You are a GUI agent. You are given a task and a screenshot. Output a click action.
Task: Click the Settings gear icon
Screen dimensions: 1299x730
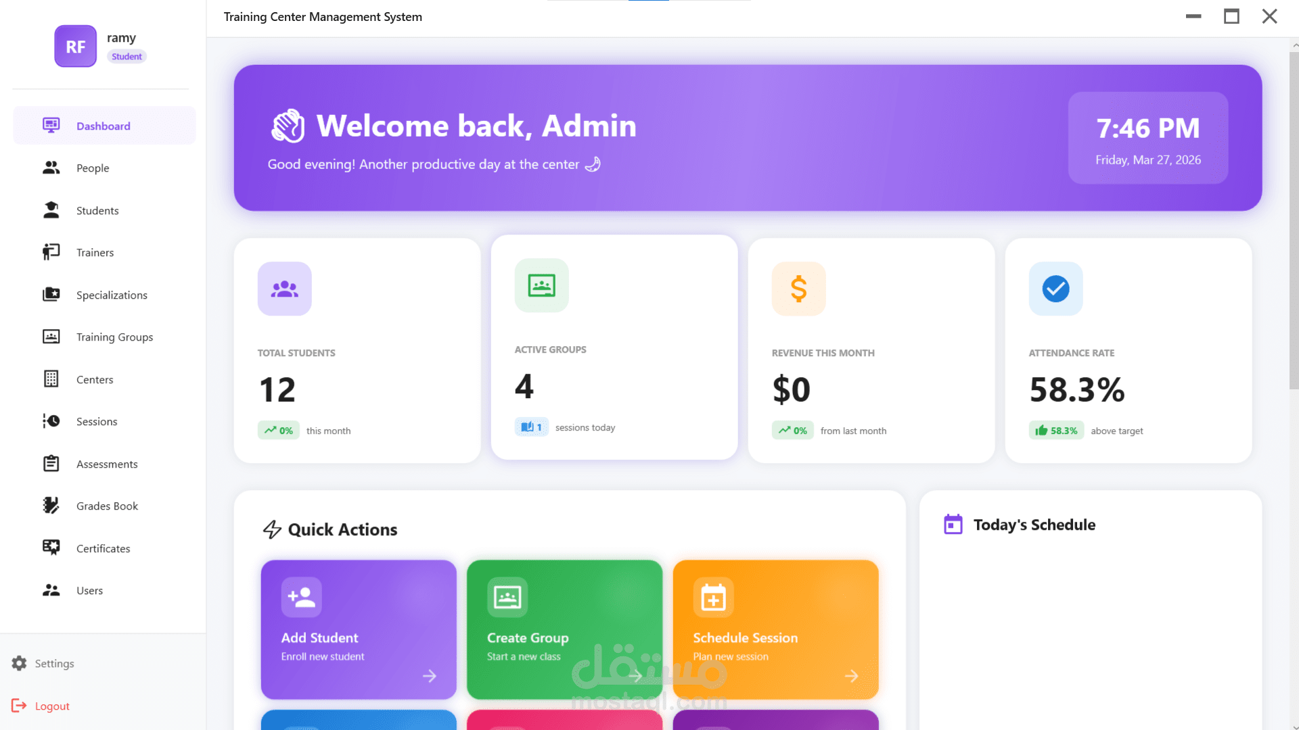(x=20, y=664)
